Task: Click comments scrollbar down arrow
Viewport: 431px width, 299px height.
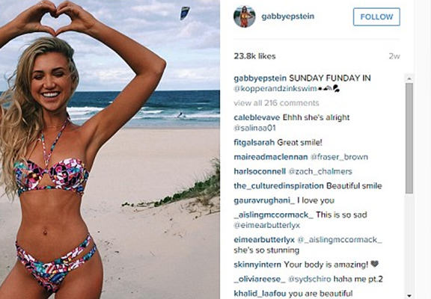Action: (x=409, y=295)
